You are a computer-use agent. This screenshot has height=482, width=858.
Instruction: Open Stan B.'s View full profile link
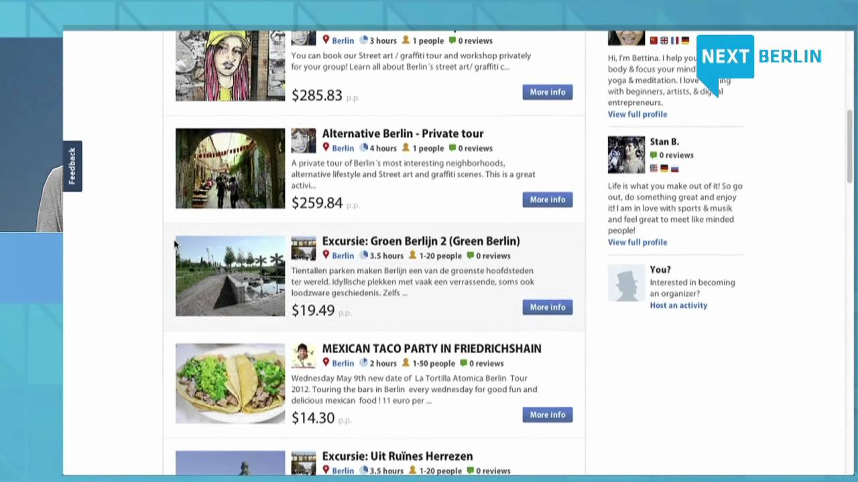point(637,242)
